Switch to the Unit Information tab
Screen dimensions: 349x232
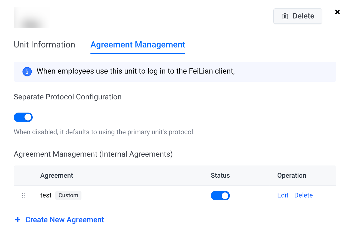[44, 45]
